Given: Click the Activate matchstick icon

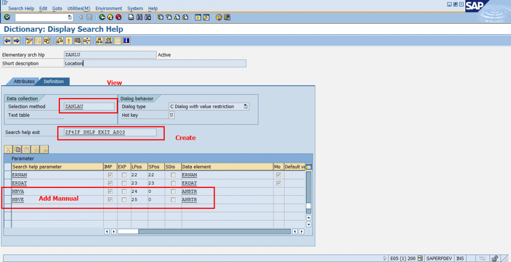Looking at the screenshot, I should 69,41.
